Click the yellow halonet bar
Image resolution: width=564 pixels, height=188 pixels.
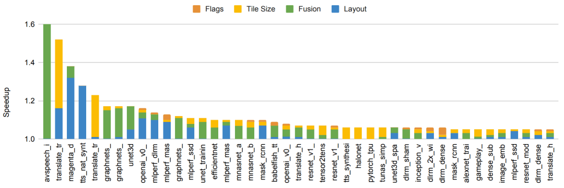coord(358,133)
